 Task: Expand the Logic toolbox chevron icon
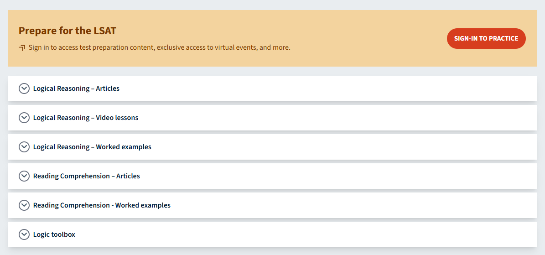point(24,234)
